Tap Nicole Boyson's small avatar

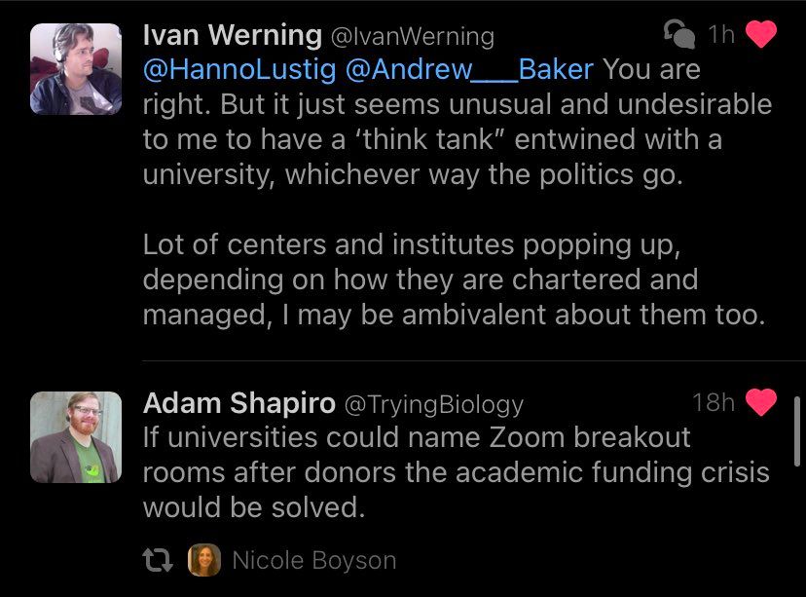pos(204,560)
